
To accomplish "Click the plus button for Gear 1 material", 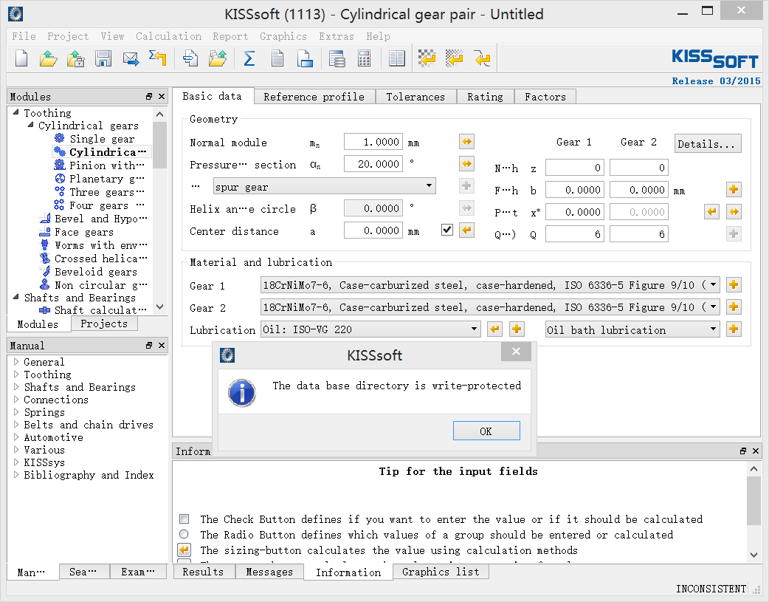I will (x=734, y=285).
